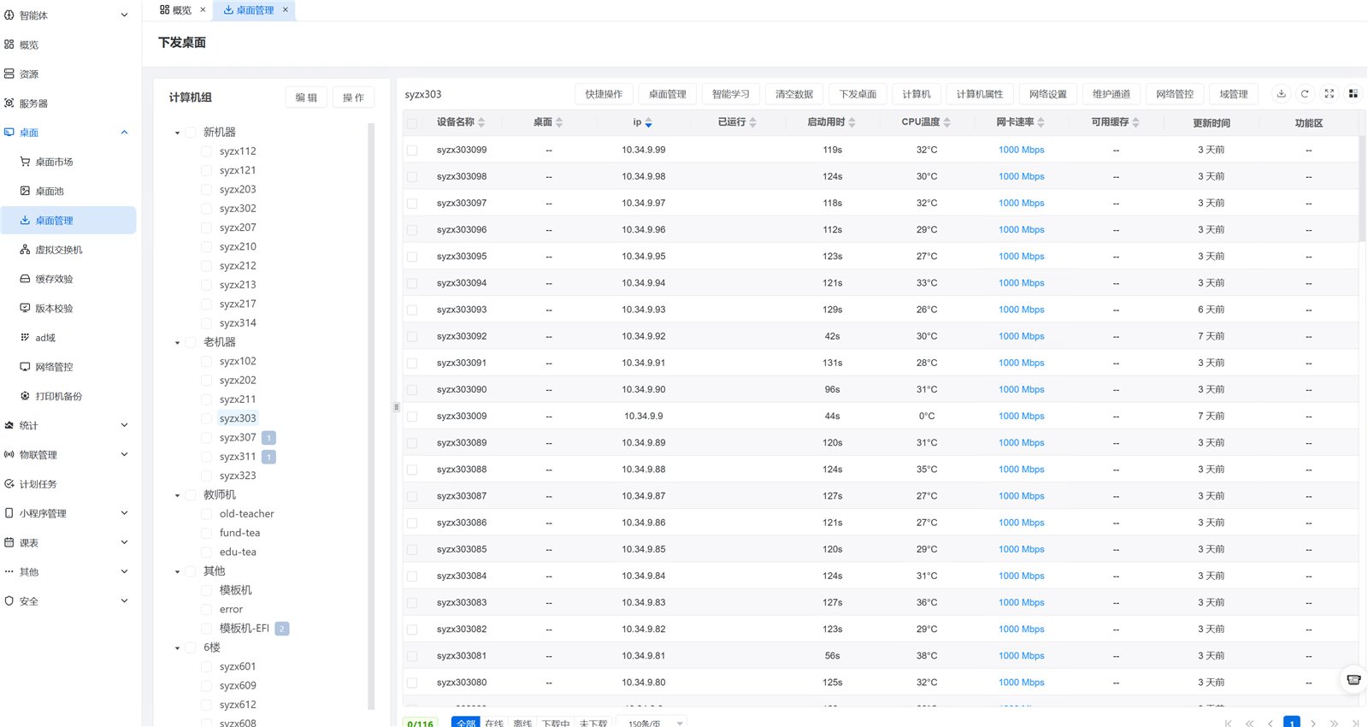Sort by CPU温度 column arrows
The image size is (1368, 727).
coord(946,122)
